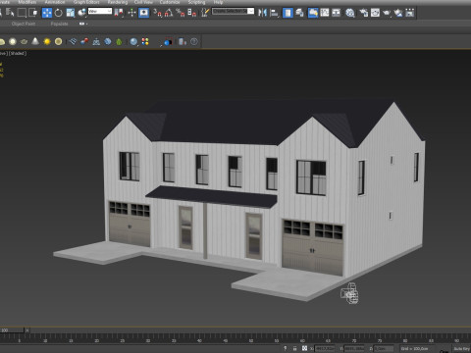Image resolution: width=471 pixels, height=353 pixels.
Task: Switch to the Populate ribbon tab
Action: tap(59, 24)
